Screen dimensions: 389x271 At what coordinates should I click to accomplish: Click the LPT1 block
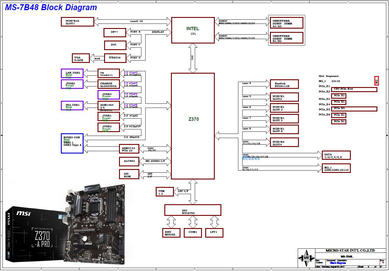[214, 233]
